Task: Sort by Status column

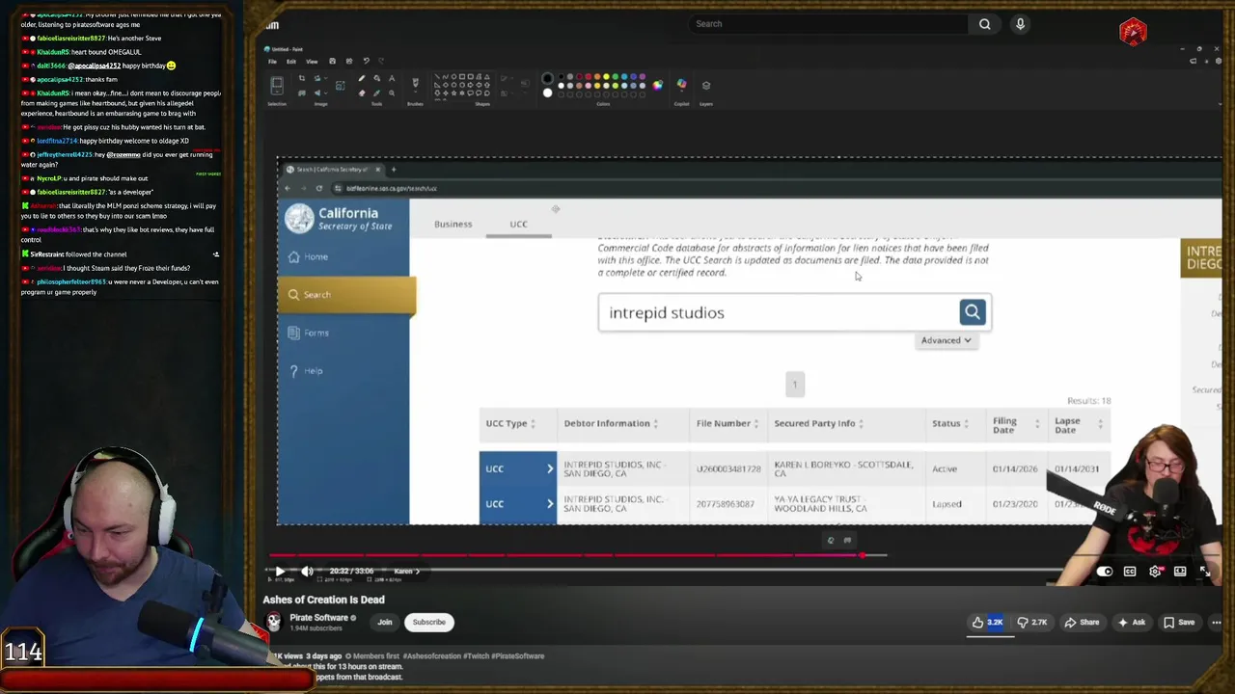Action: point(950,423)
